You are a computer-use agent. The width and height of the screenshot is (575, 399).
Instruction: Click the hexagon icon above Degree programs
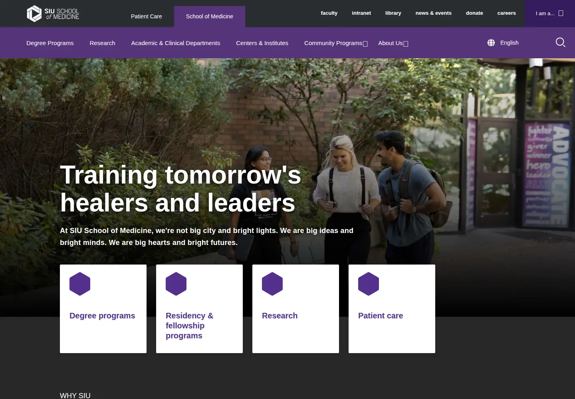point(80,284)
